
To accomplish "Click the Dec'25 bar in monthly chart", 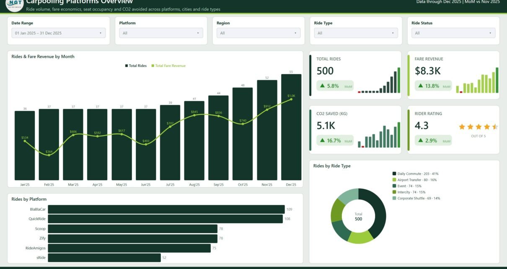I will click(291, 127).
